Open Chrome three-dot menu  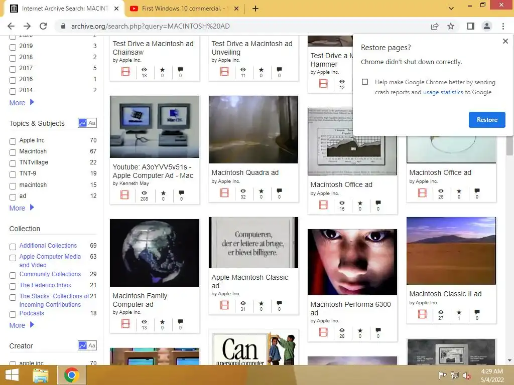503,26
